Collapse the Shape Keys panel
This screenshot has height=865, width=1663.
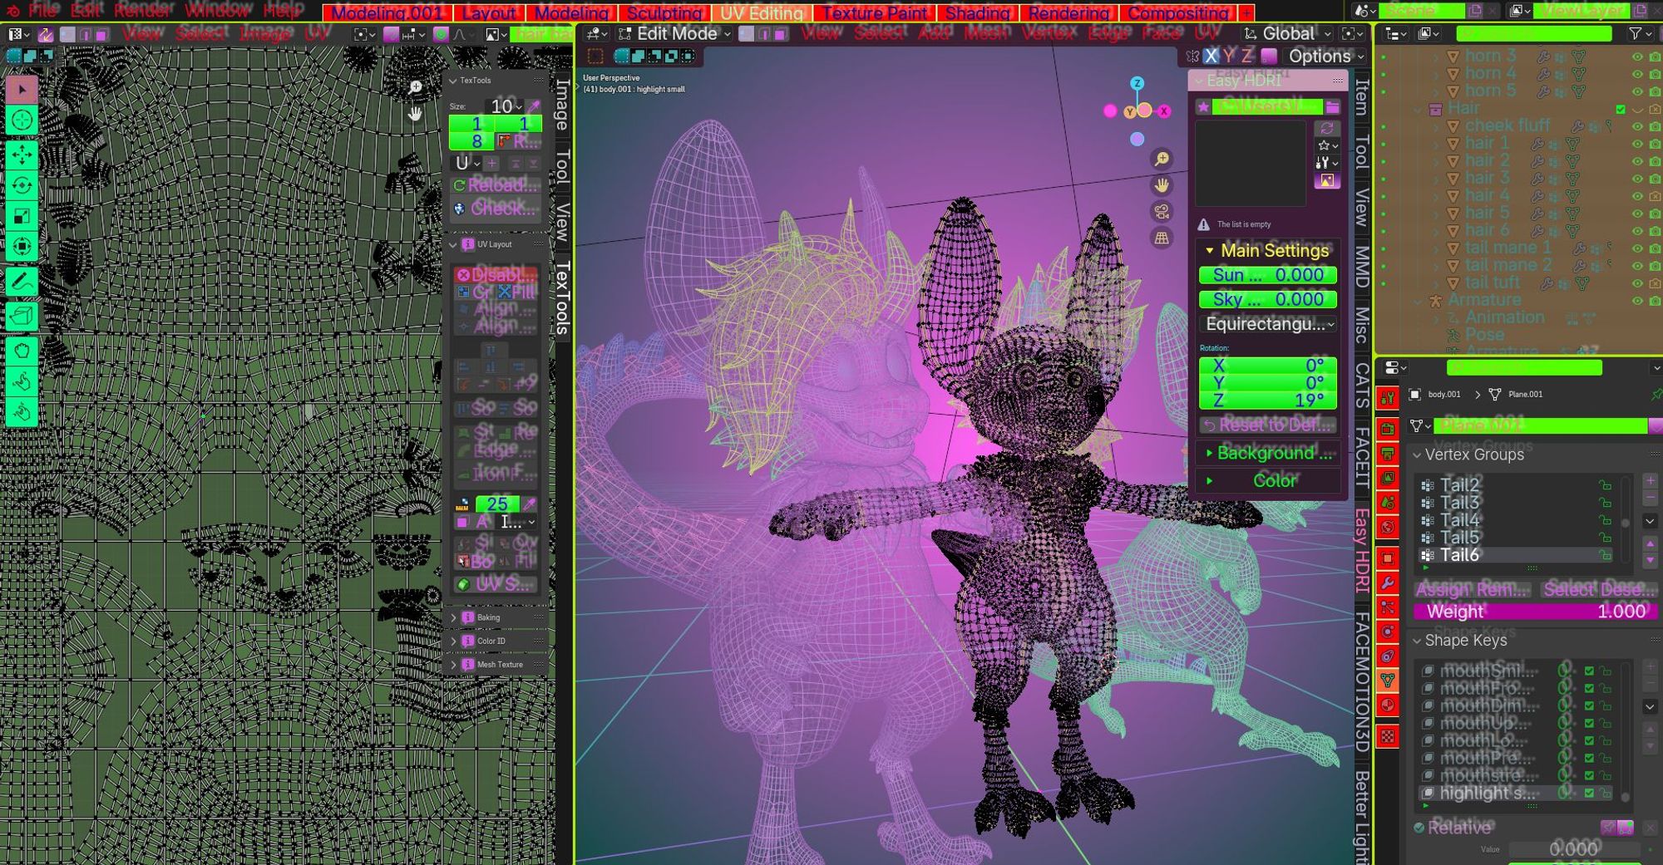[1417, 641]
